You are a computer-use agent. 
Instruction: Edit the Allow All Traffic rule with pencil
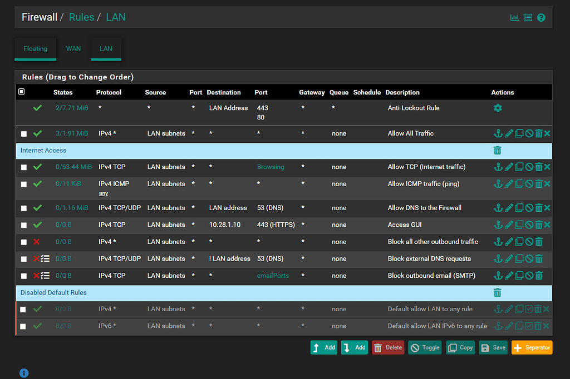pos(508,133)
